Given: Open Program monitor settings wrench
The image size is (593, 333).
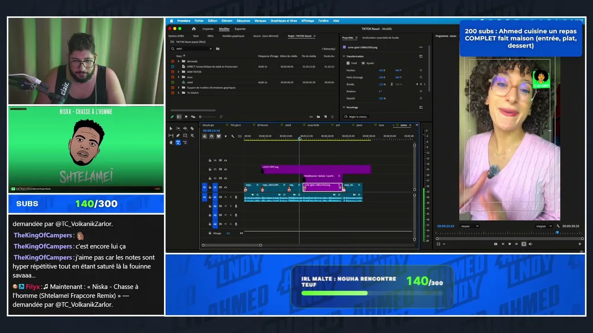Looking at the screenshot, I should click(x=558, y=226).
